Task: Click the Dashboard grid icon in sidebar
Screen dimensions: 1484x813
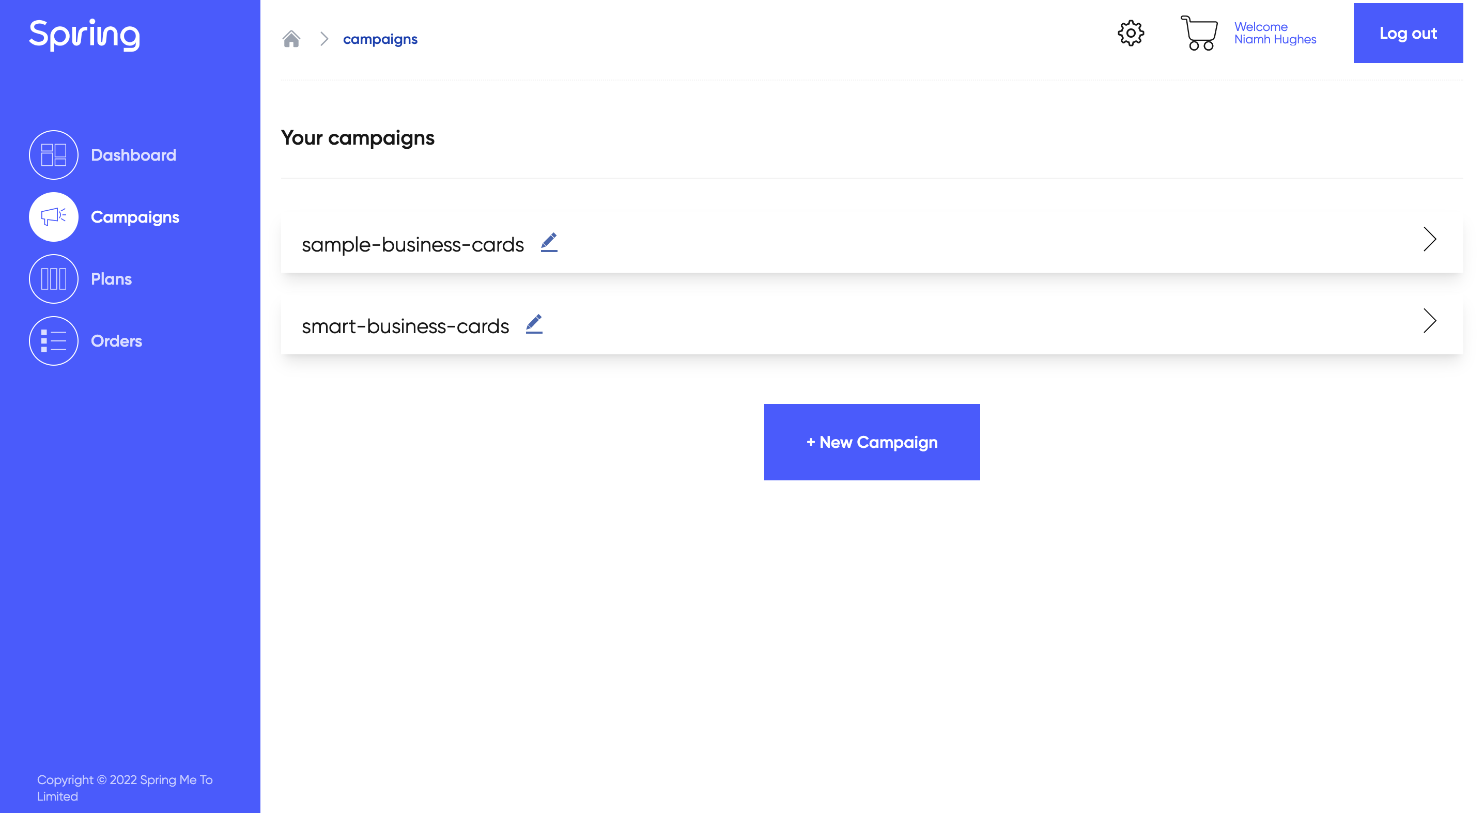Action: pyautogui.click(x=54, y=155)
